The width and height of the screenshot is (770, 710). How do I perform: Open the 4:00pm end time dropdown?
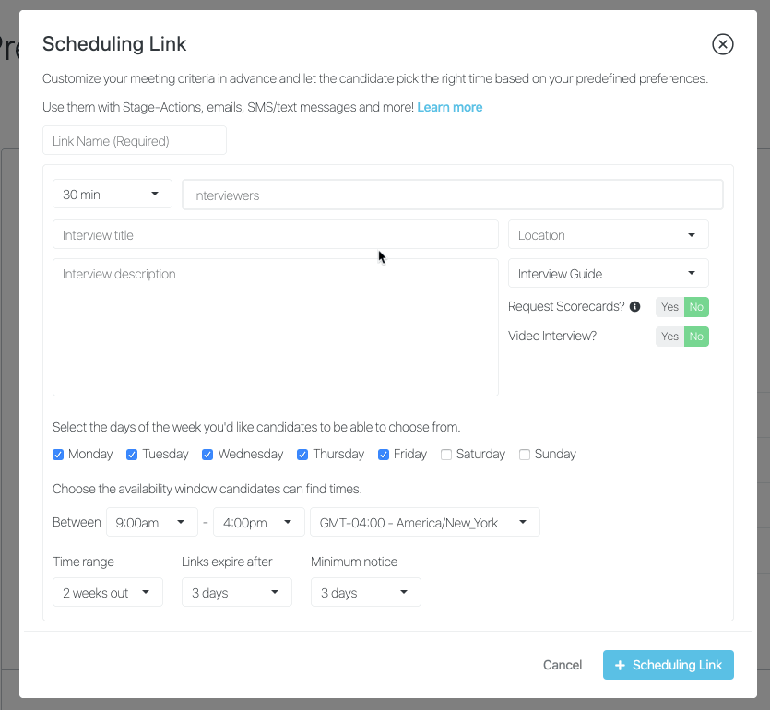(x=259, y=522)
